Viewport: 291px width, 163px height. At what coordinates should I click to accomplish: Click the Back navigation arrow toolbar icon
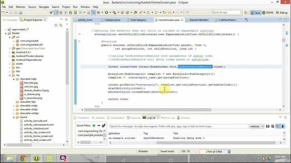point(170,13)
